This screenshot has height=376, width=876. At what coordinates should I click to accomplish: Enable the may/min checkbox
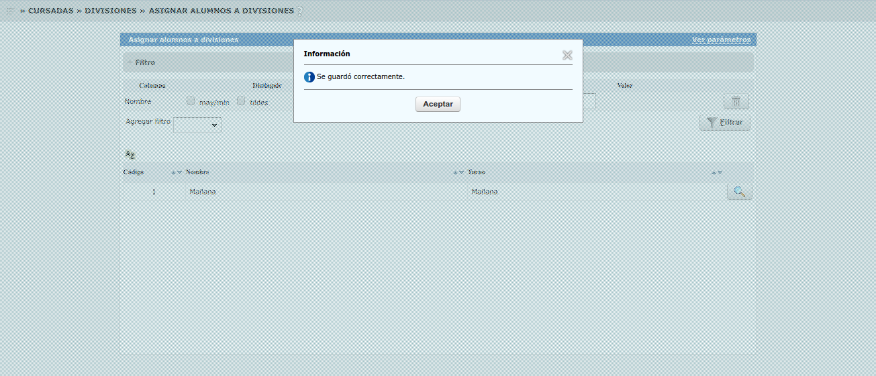(x=191, y=101)
